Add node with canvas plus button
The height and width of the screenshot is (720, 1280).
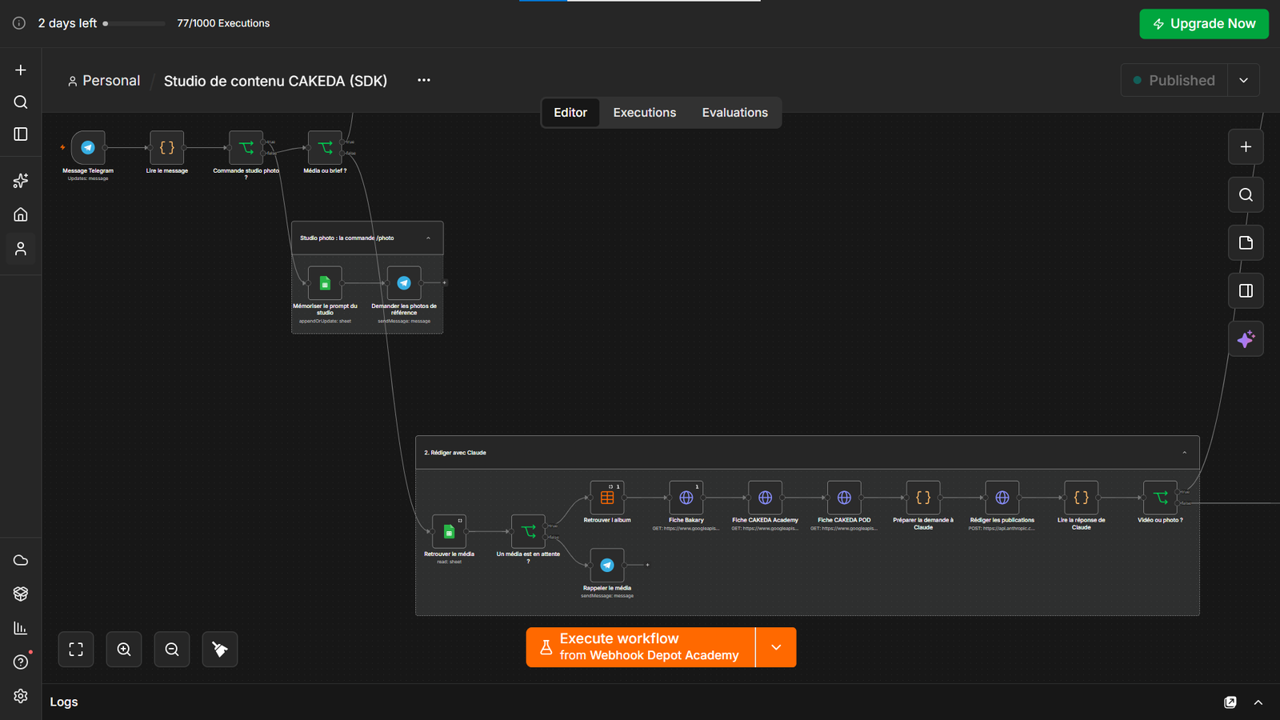coord(1246,146)
